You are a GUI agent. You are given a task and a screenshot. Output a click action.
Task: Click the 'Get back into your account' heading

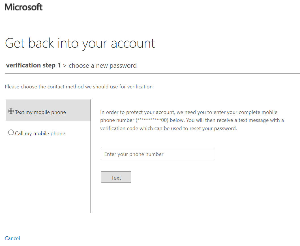[80, 43]
